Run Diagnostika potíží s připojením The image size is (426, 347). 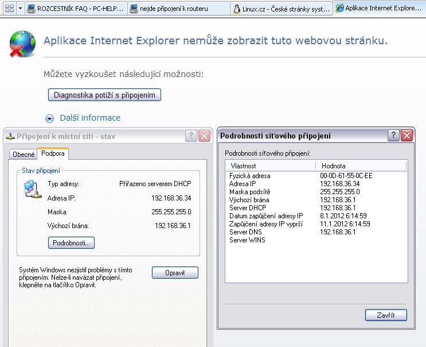[x=104, y=95]
